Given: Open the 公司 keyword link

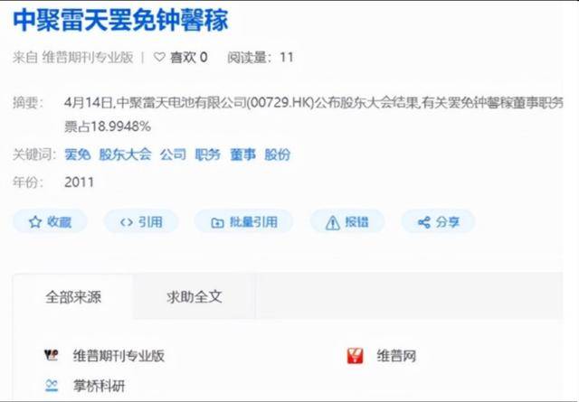Looking at the screenshot, I should coord(173,154).
